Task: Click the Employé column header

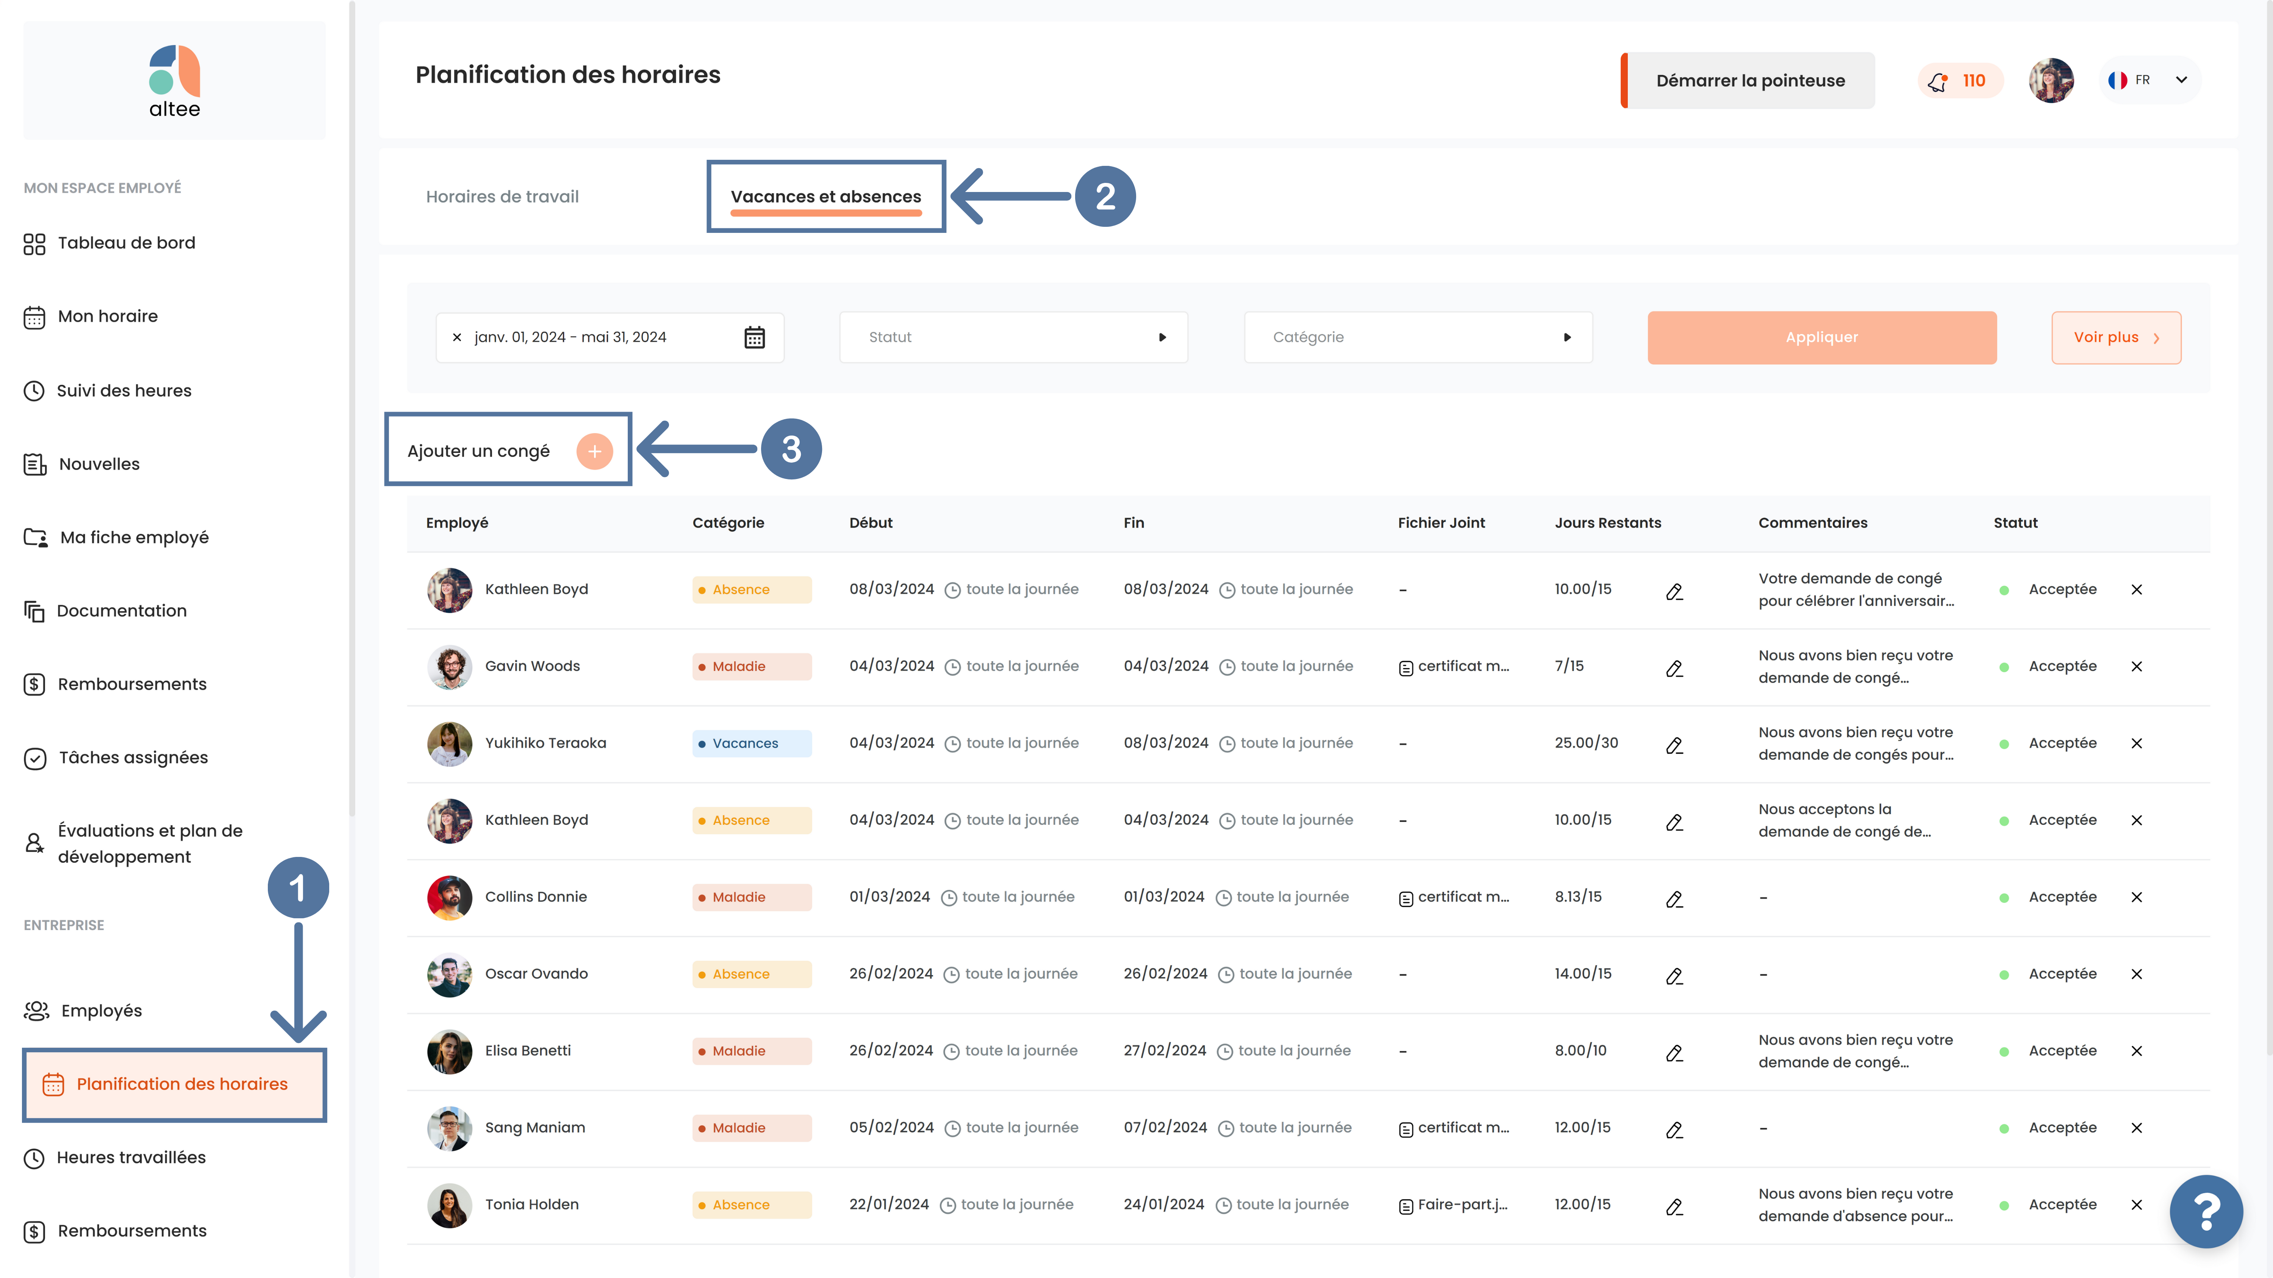Action: coord(457,523)
